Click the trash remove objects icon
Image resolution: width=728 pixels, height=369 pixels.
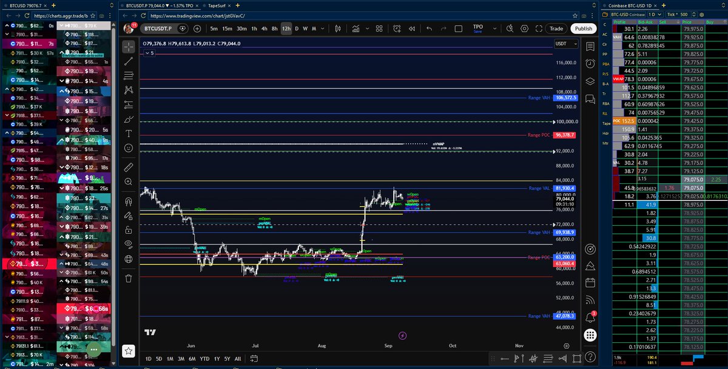point(129,279)
